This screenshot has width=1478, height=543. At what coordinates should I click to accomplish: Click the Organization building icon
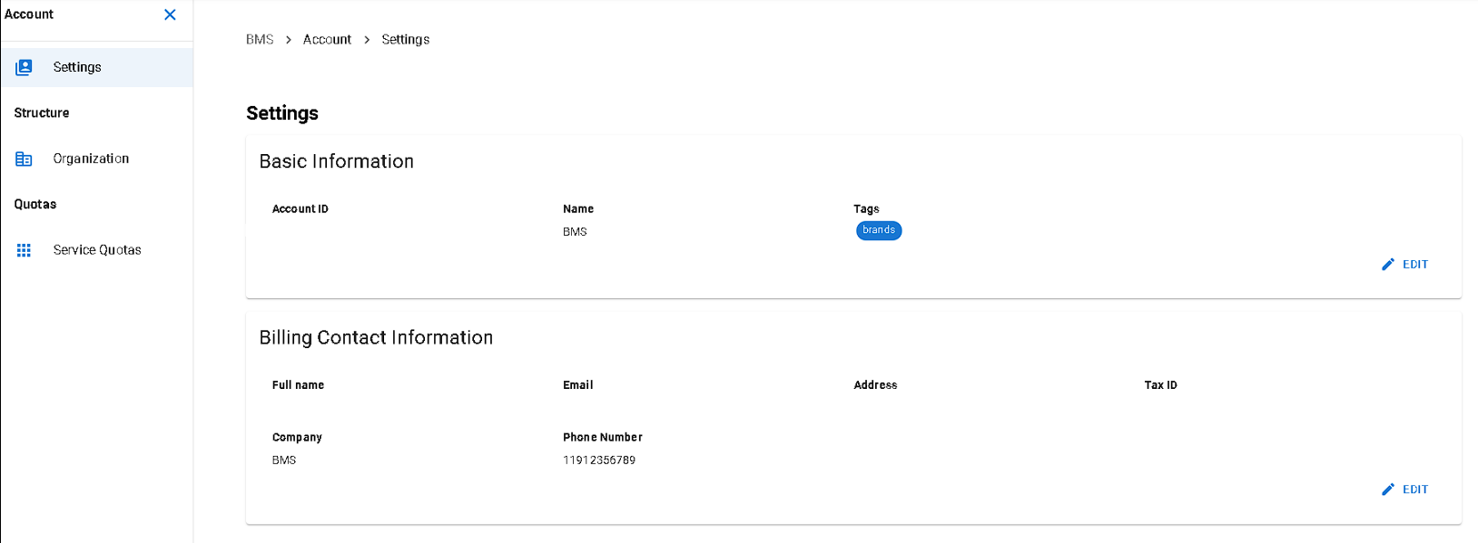(x=25, y=159)
